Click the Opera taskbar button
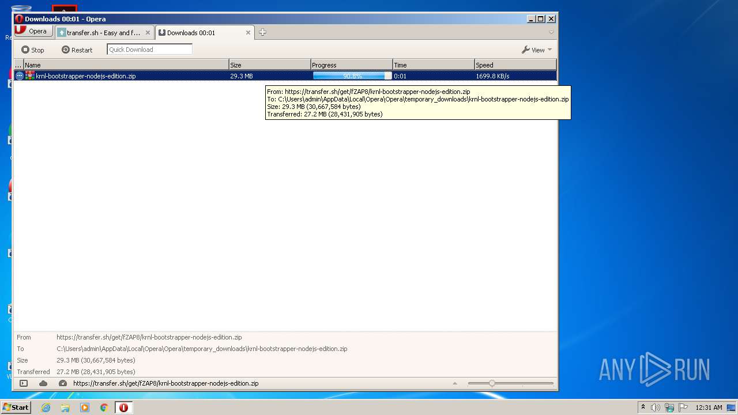738x415 pixels. [123, 408]
